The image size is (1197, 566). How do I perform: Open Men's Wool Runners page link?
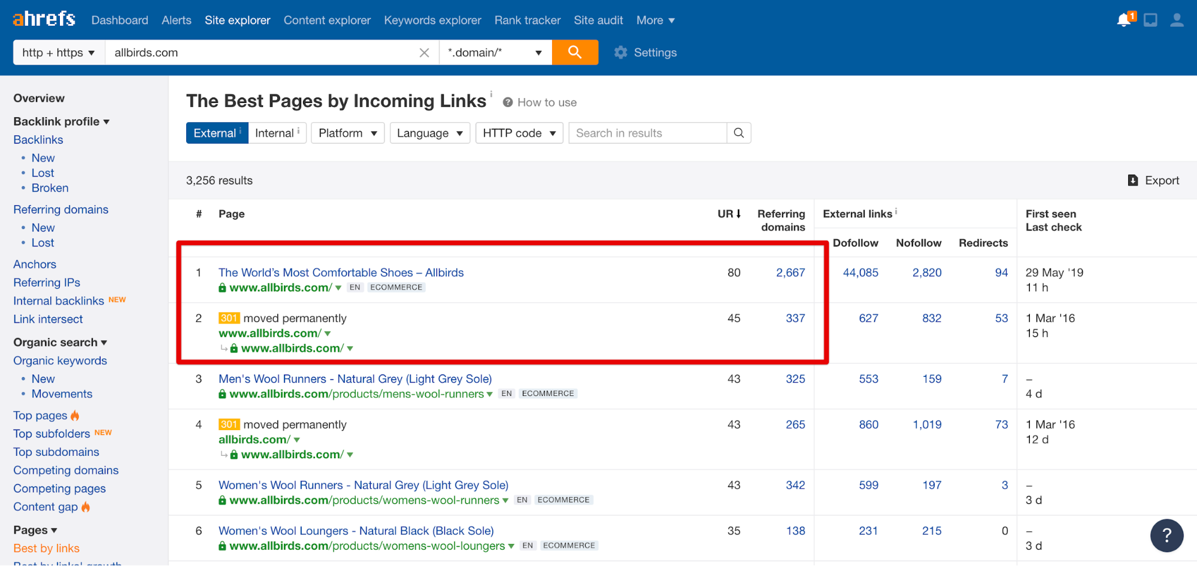pos(354,379)
